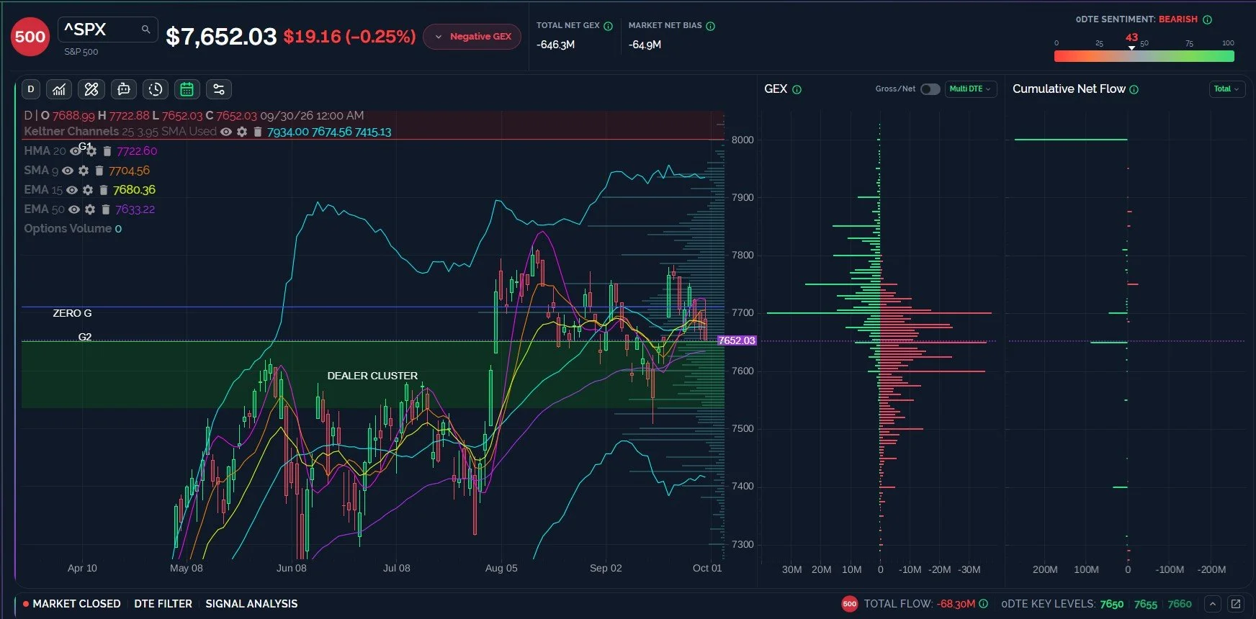The width and height of the screenshot is (1256, 619).
Task: Click the 500 badge in the bottom bar
Action: coord(850,604)
